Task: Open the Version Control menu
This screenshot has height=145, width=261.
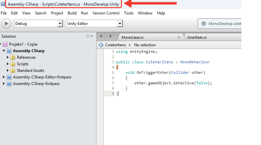Action: [106, 13]
